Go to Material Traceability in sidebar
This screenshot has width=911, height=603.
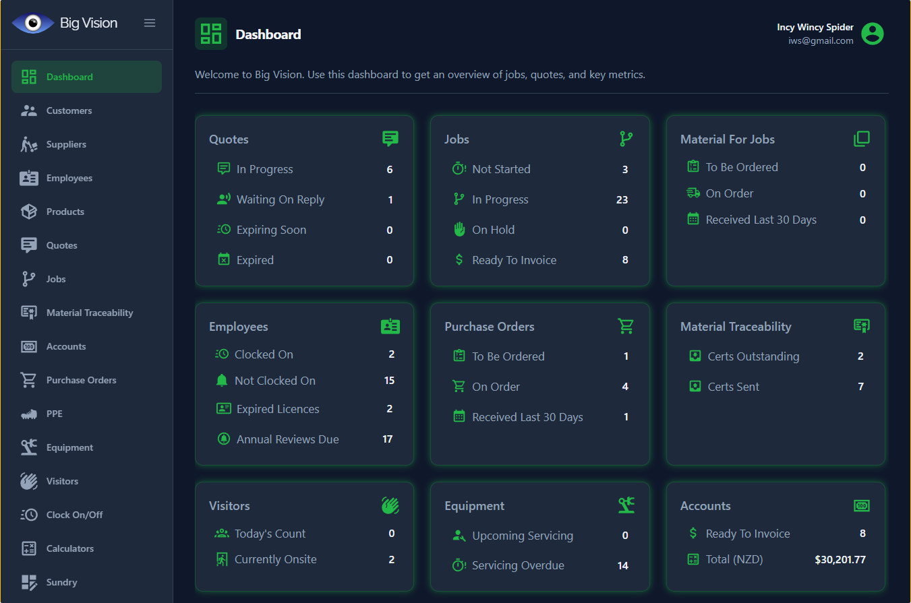[x=89, y=313]
